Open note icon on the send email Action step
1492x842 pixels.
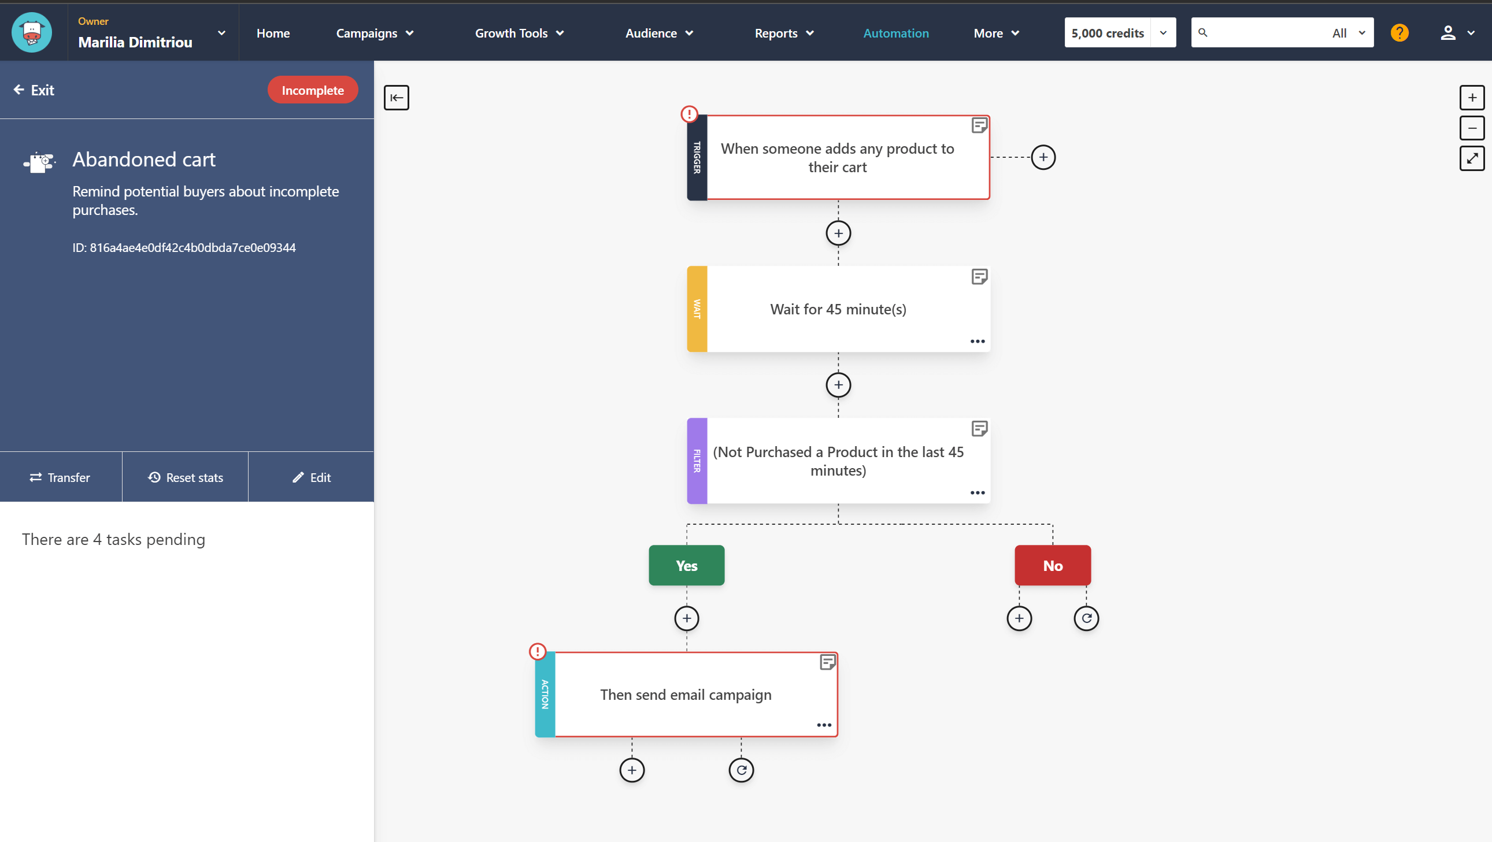coord(828,662)
